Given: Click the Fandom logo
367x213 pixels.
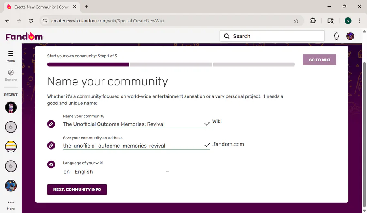Looking at the screenshot, I should coord(24,36).
